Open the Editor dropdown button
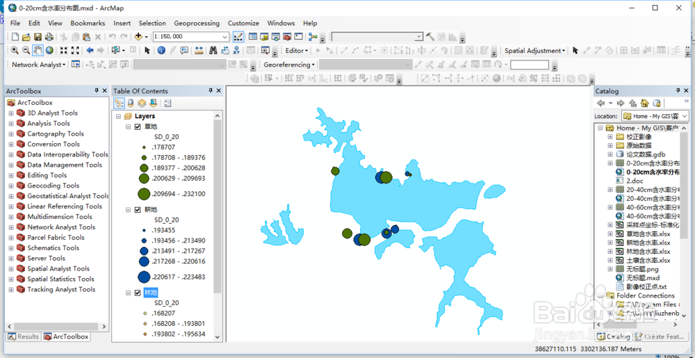Screen dimensions: 695x358 tap(297, 51)
